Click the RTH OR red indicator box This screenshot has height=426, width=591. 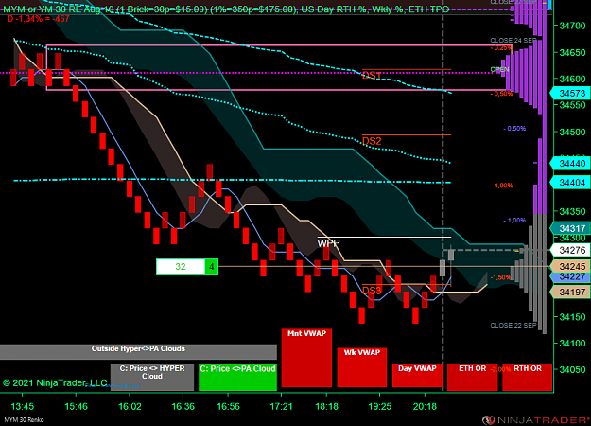pyautogui.click(x=528, y=377)
